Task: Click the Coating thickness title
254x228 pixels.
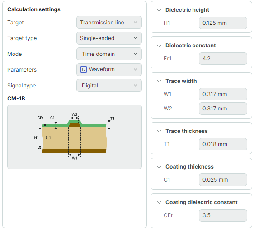Action: [189, 167]
